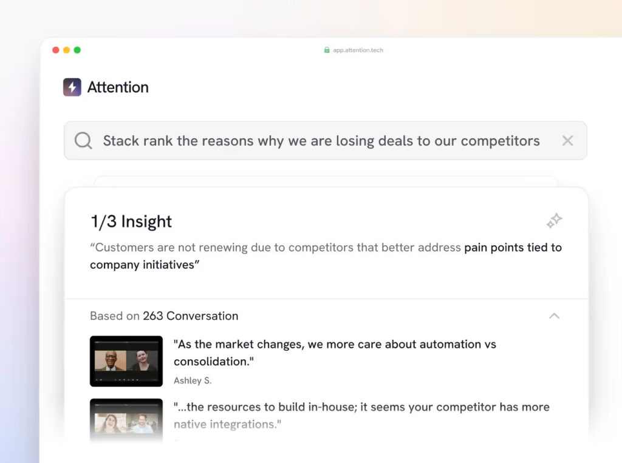Click the padlock icon in the address bar

(327, 50)
